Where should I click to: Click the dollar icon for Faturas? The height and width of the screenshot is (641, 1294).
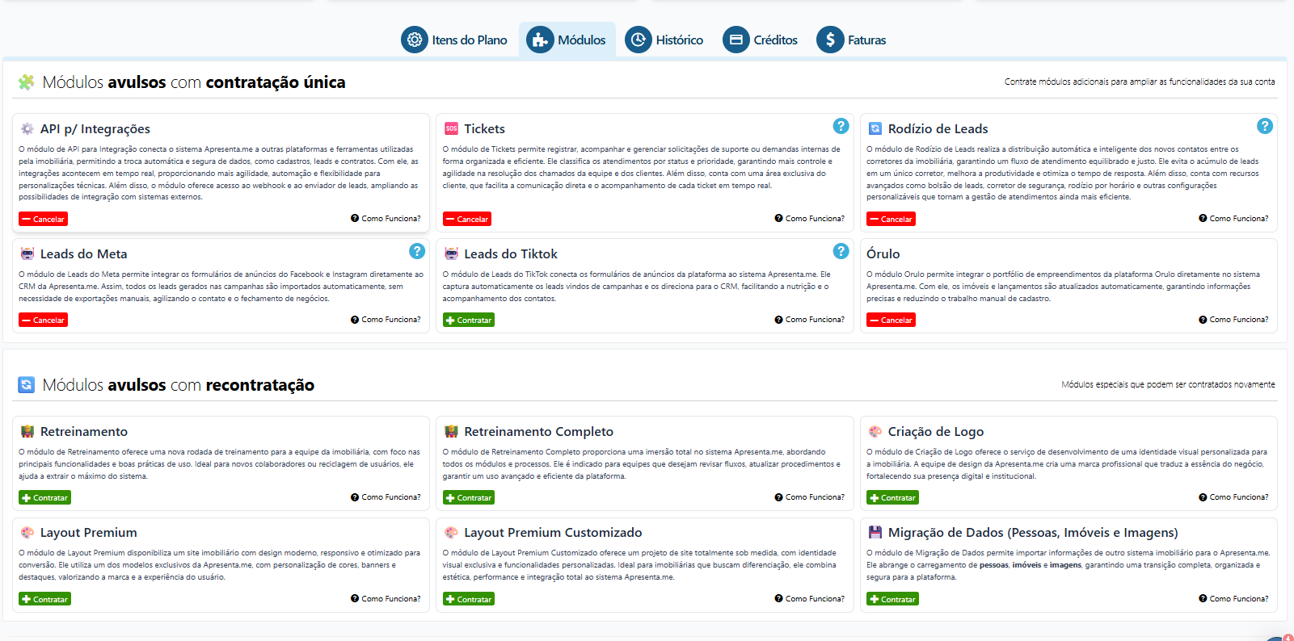tap(829, 40)
